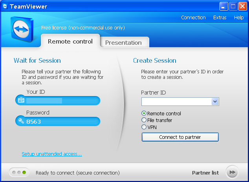Click the Connect to partner button

(x=180, y=137)
